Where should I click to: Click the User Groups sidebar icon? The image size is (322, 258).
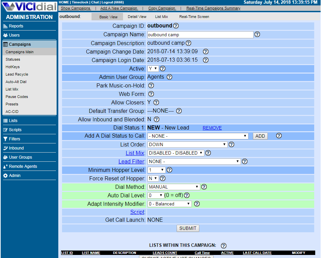coord(5,157)
